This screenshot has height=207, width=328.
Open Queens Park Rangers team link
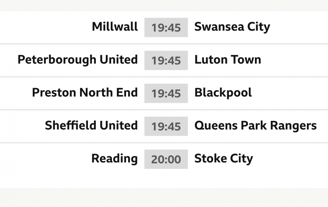pyautogui.click(x=255, y=125)
